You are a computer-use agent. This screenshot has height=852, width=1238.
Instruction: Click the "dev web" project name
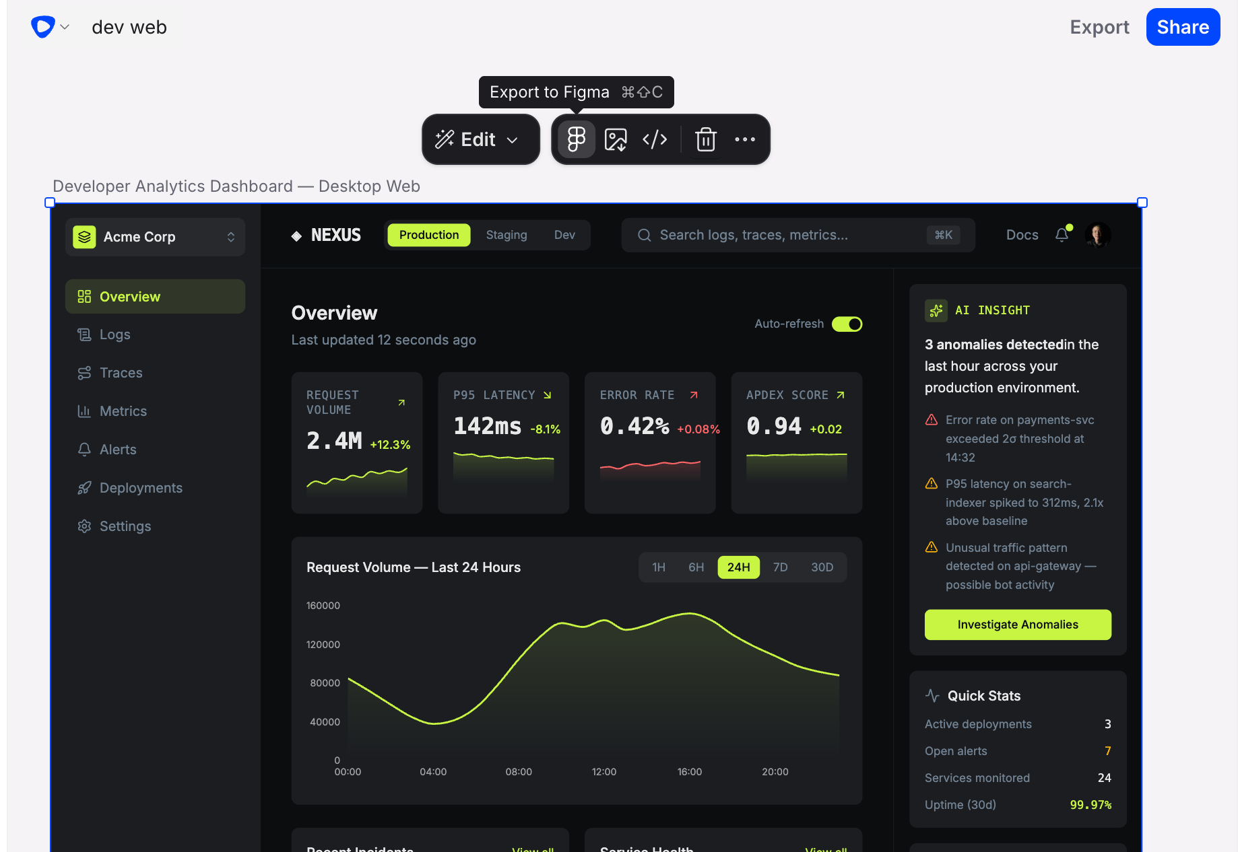(129, 27)
